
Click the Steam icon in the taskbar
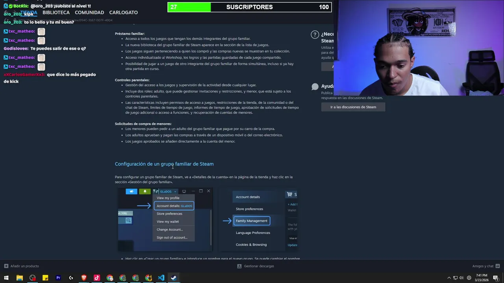pyautogui.click(x=174, y=278)
